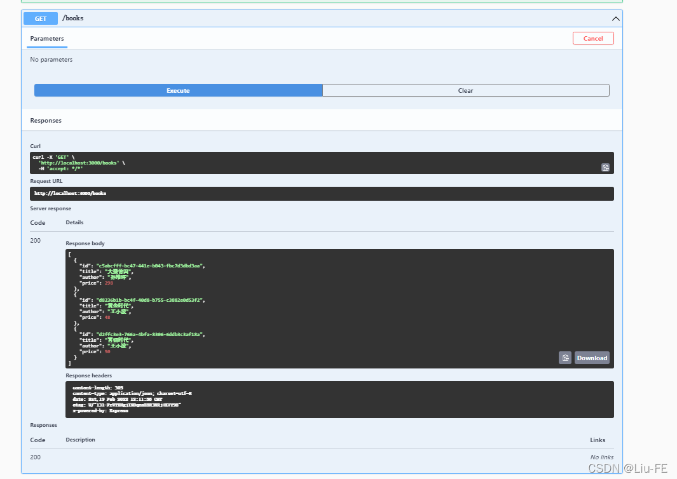Click the Description column header

[80, 440]
